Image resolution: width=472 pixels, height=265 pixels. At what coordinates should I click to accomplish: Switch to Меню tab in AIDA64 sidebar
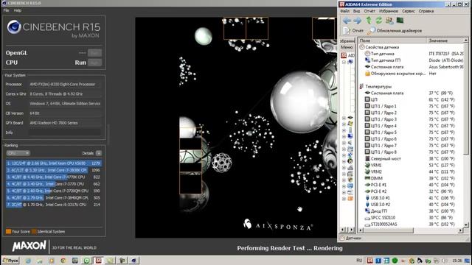pos(347,47)
